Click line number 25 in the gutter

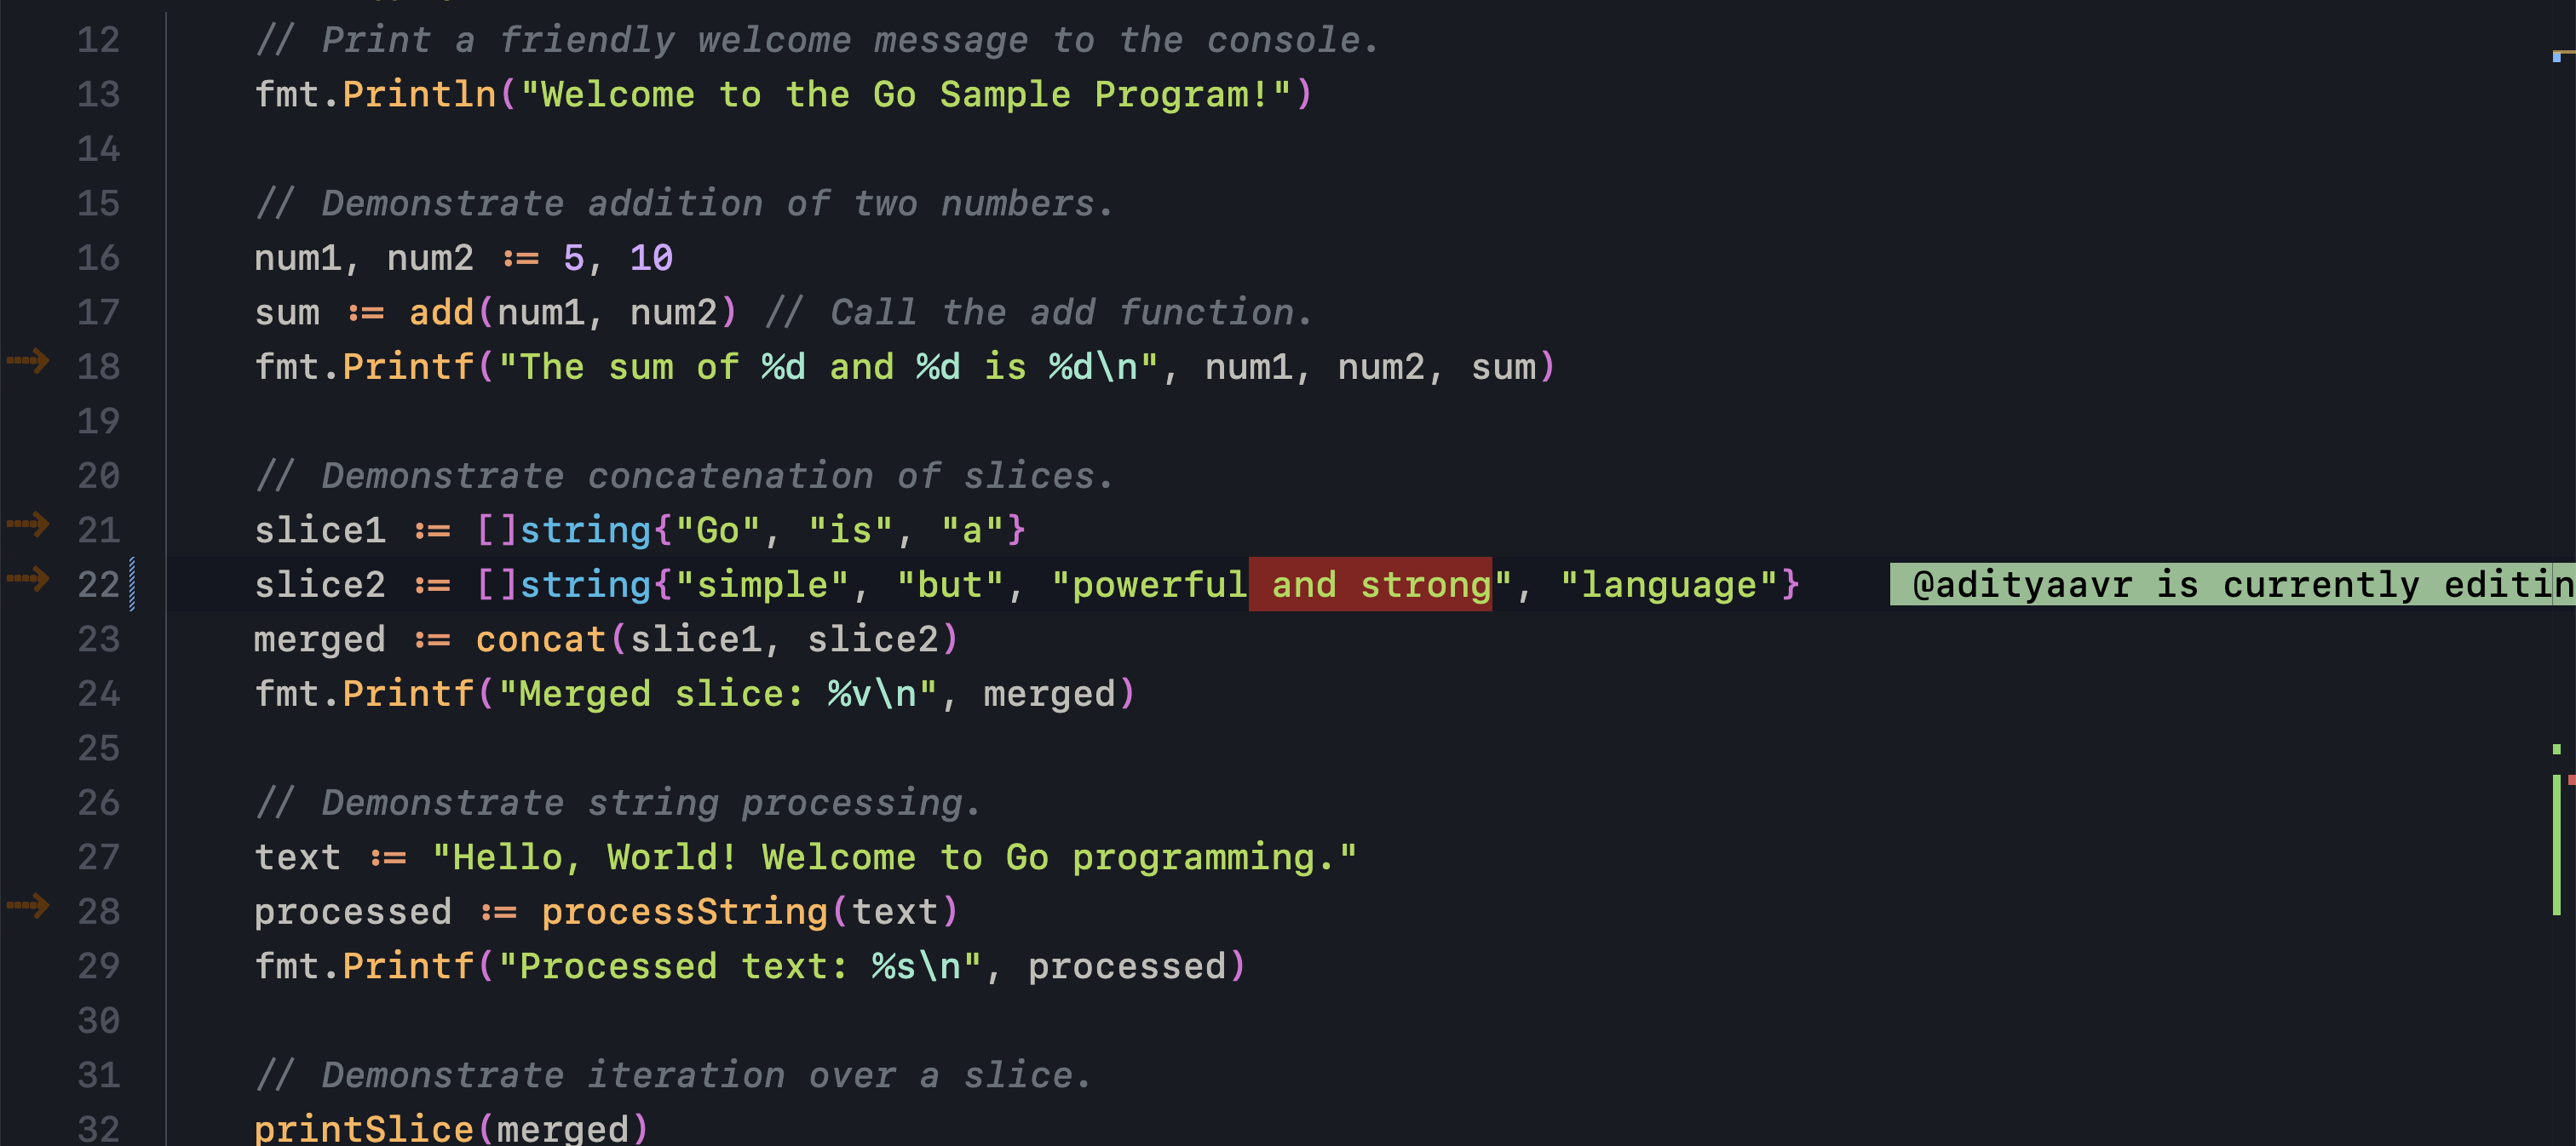click(98, 748)
